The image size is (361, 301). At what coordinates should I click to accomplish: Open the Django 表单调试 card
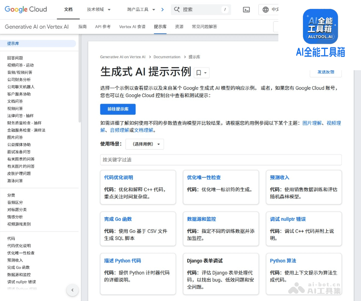point(221,274)
